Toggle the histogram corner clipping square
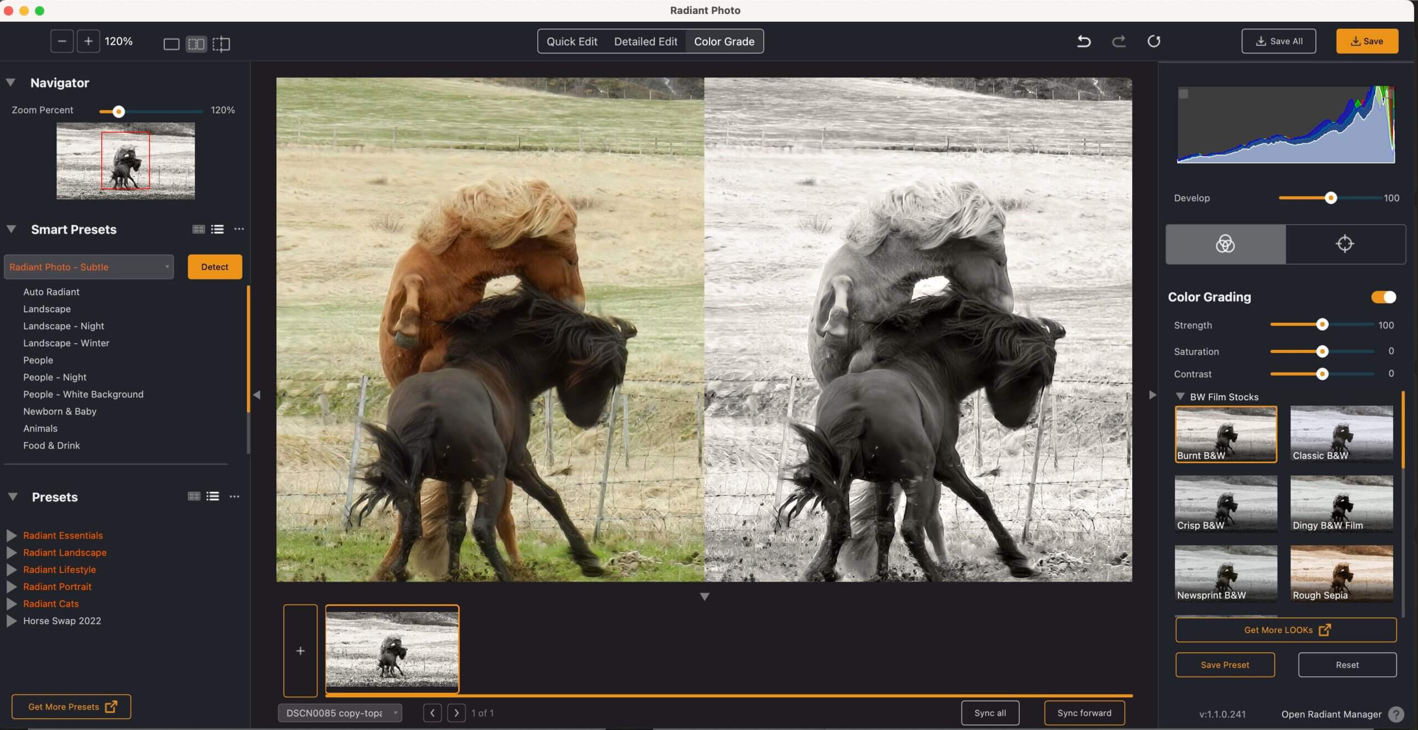Image resolution: width=1418 pixels, height=730 pixels. pyautogui.click(x=1184, y=94)
